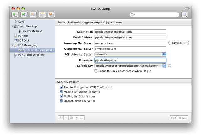Open the PGP Universal Server dropdown
This screenshot has height=136, width=201.
[130, 54]
